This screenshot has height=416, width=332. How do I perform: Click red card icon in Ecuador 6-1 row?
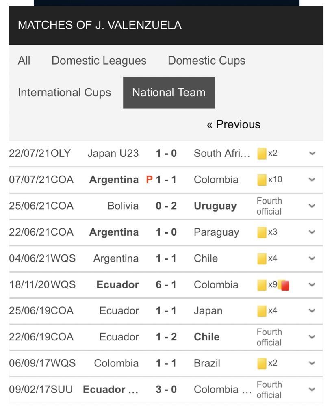284,285
